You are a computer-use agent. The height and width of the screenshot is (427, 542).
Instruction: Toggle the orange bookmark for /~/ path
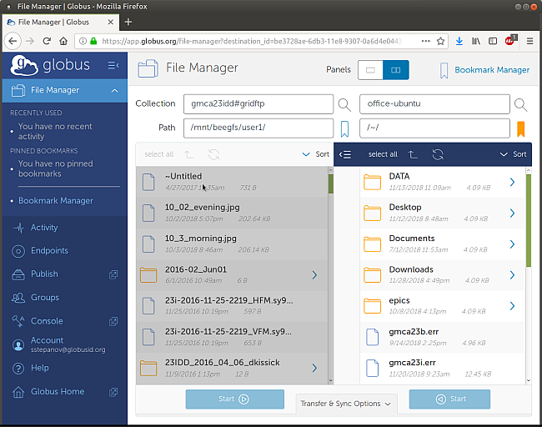(x=520, y=129)
